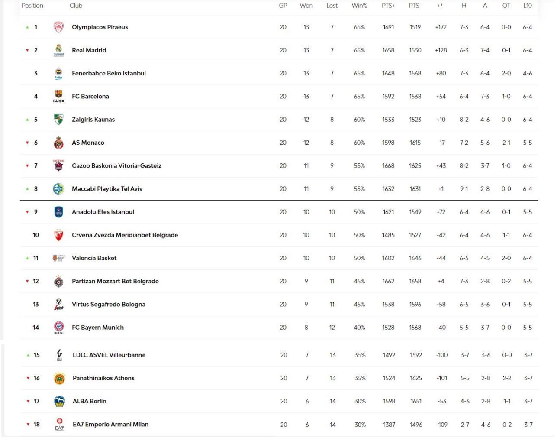The height and width of the screenshot is (441, 554).
Task: Select Crvena Zvezda Meridianbet Belgrade name
Action: click(125, 235)
